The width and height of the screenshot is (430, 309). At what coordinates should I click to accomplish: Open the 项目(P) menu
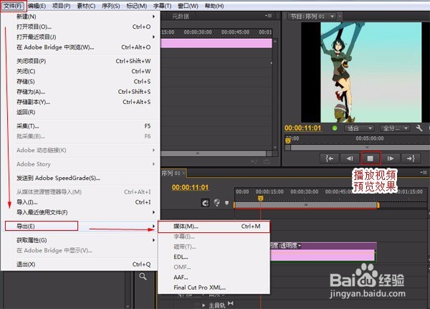tap(62, 6)
